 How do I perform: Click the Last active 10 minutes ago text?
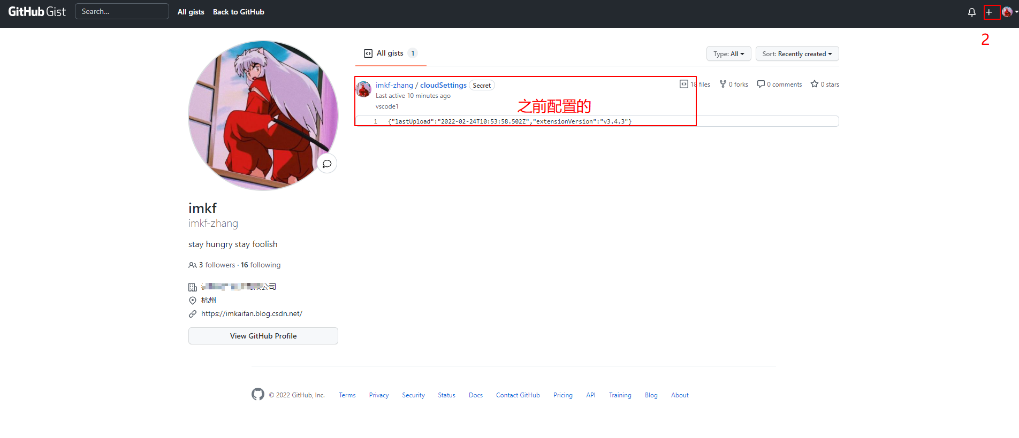(x=413, y=96)
